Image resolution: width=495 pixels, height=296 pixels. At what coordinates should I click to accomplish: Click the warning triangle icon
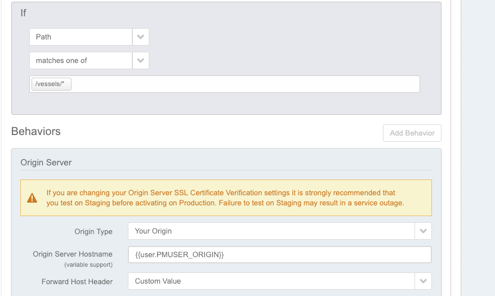(33, 198)
